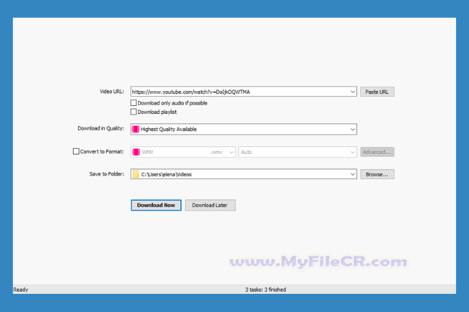Enable Download only audio if possible
Viewport: 469px width, 312px height.
[134, 103]
